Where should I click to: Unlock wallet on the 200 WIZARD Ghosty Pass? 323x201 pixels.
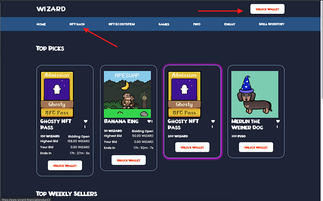click(192, 147)
